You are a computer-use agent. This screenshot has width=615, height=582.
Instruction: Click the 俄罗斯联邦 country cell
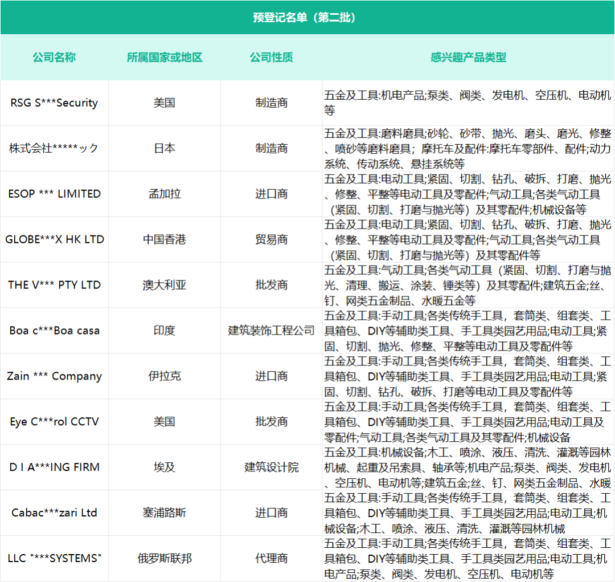tap(164, 559)
